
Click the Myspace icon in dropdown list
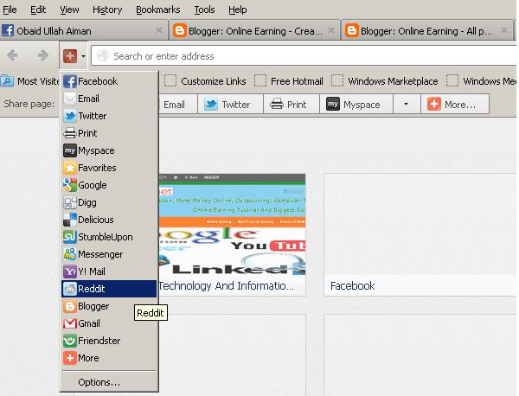tap(70, 150)
